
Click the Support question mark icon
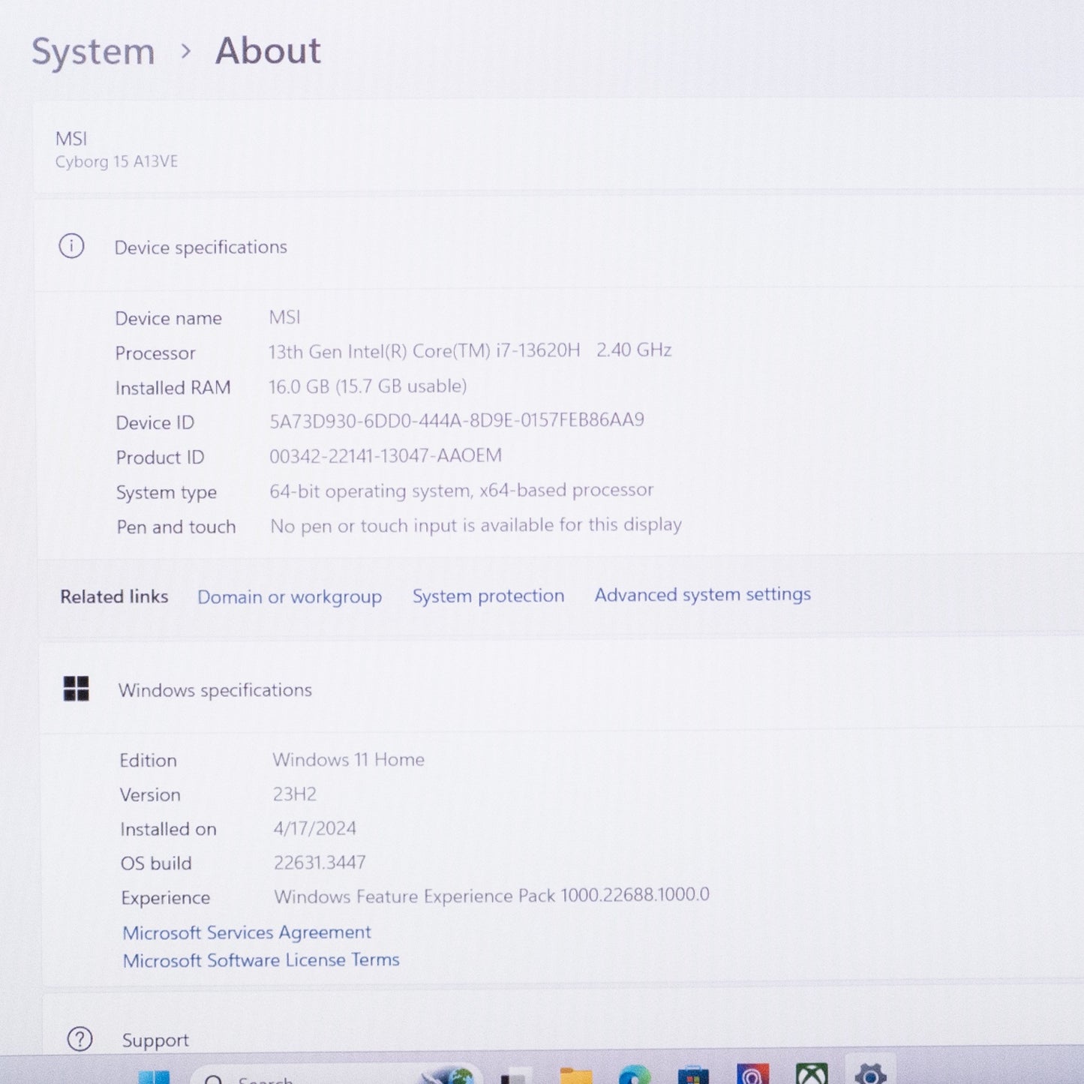[80, 1039]
